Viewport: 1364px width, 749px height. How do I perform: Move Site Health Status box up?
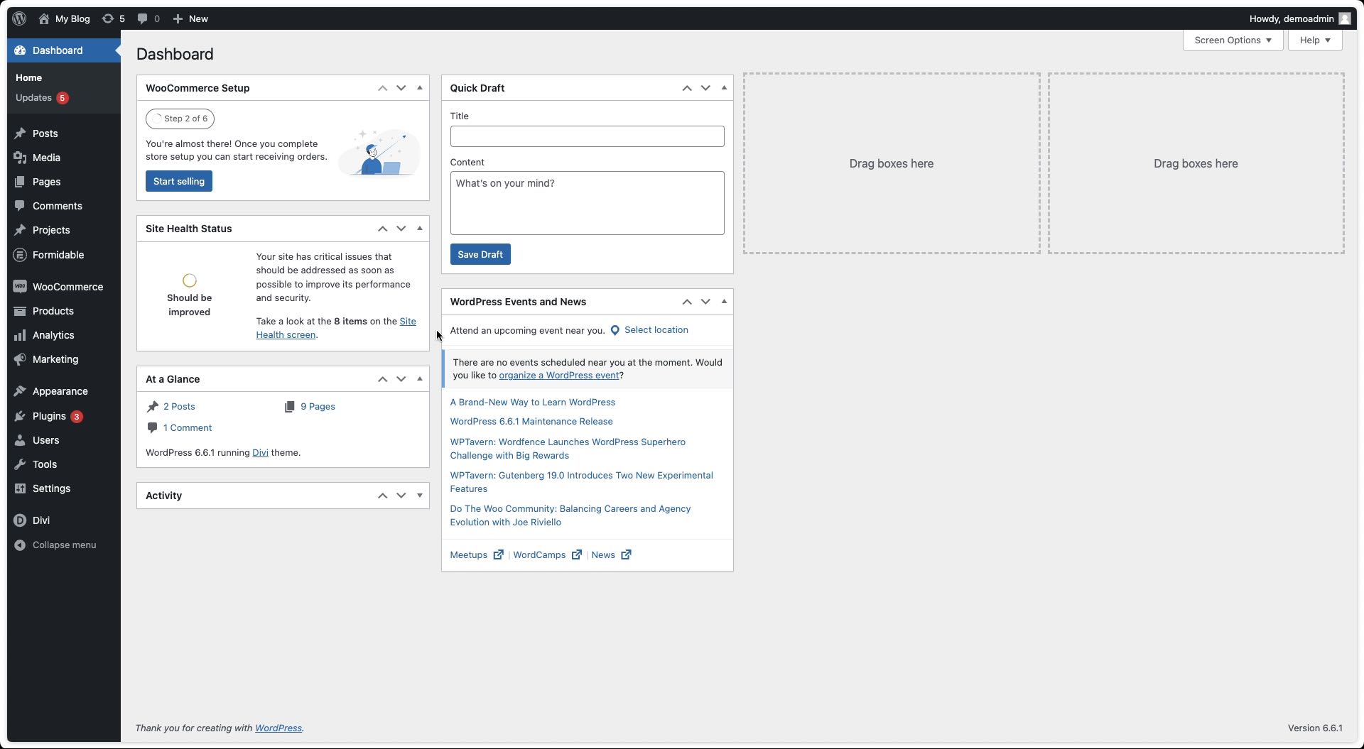382,229
